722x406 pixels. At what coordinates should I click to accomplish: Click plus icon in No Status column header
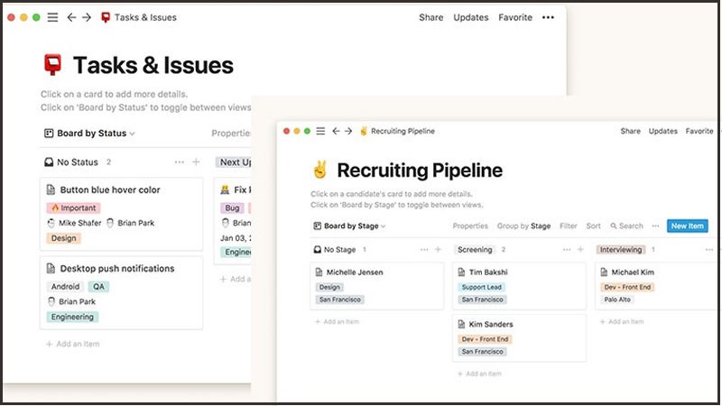(196, 162)
